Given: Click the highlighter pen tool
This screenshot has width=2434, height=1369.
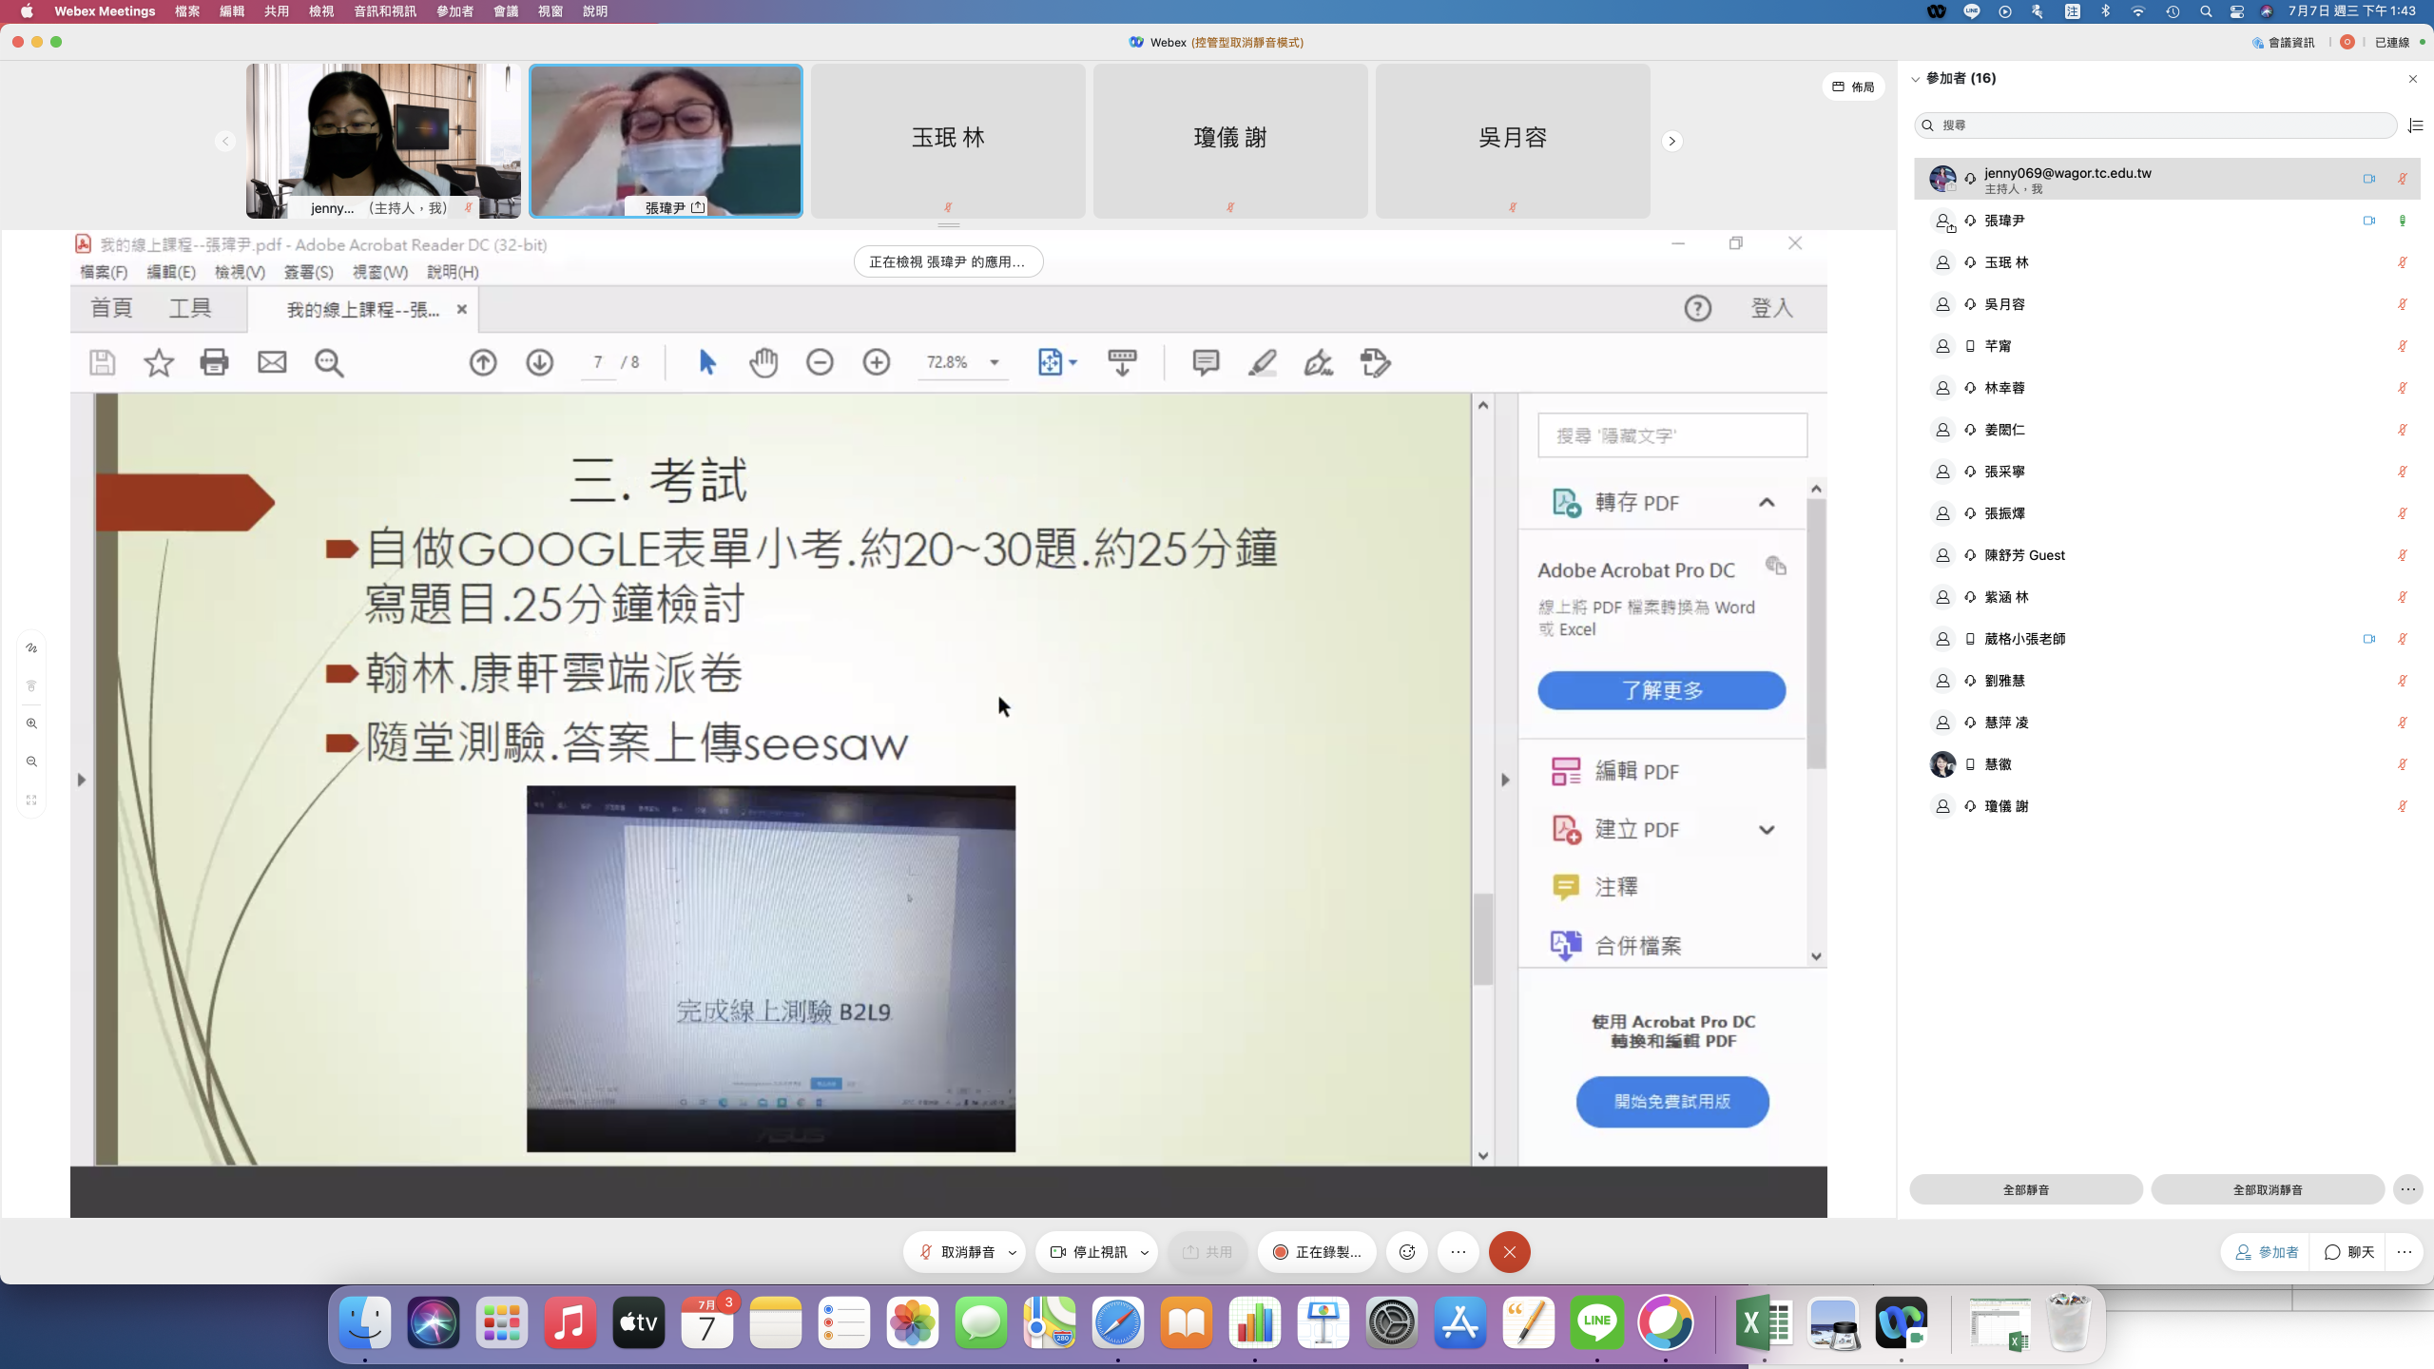Looking at the screenshot, I should pos(1262,362).
